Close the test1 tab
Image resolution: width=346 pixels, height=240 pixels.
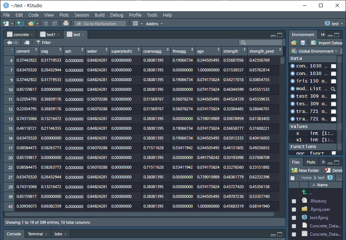click(58, 34)
